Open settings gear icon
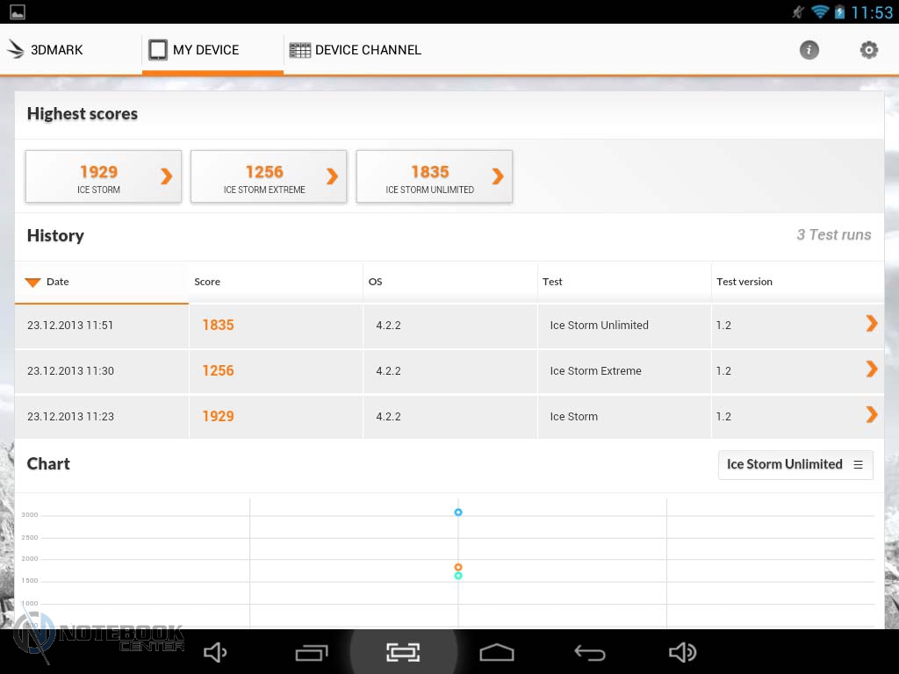The width and height of the screenshot is (899, 674). click(868, 50)
